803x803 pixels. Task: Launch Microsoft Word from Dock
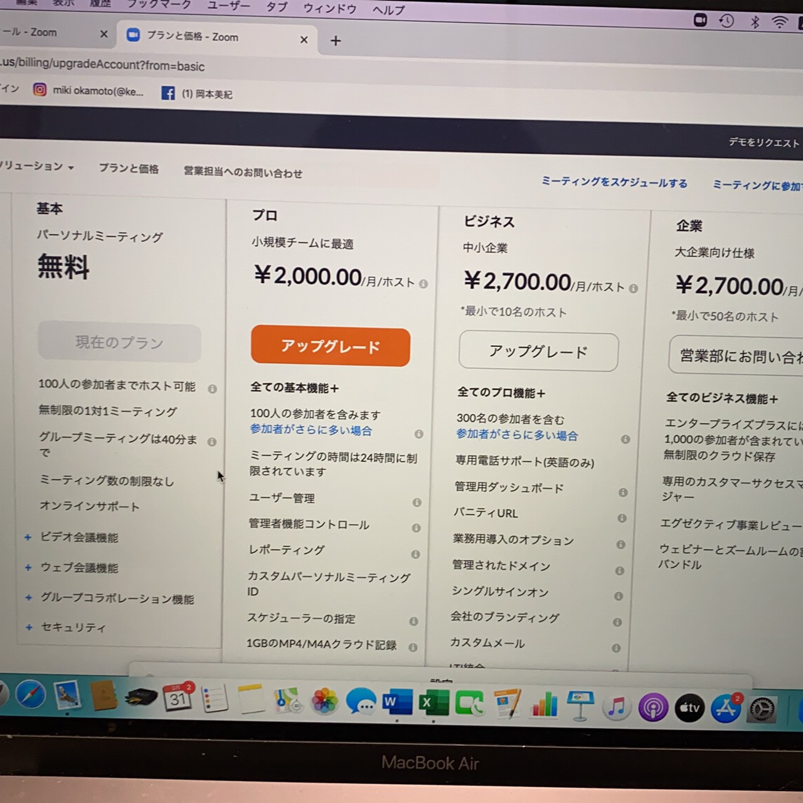(398, 703)
